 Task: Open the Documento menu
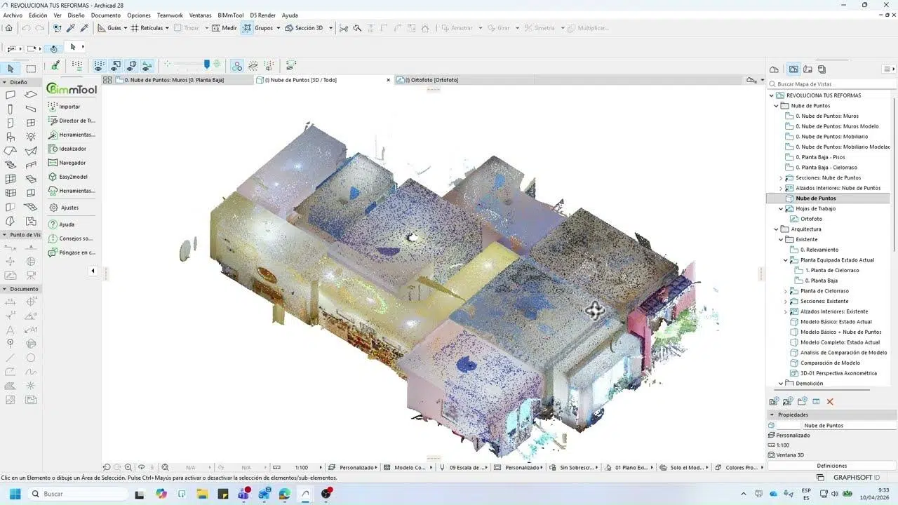pyautogui.click(x=105, y=15)
